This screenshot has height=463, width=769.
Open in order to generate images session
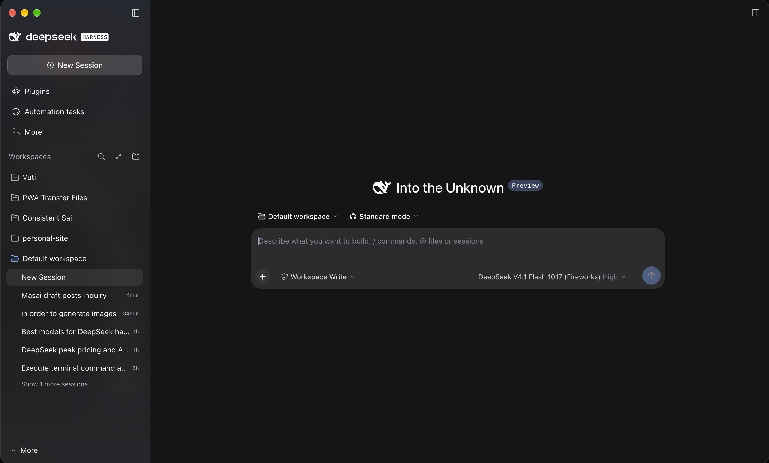tap(75, 313)
